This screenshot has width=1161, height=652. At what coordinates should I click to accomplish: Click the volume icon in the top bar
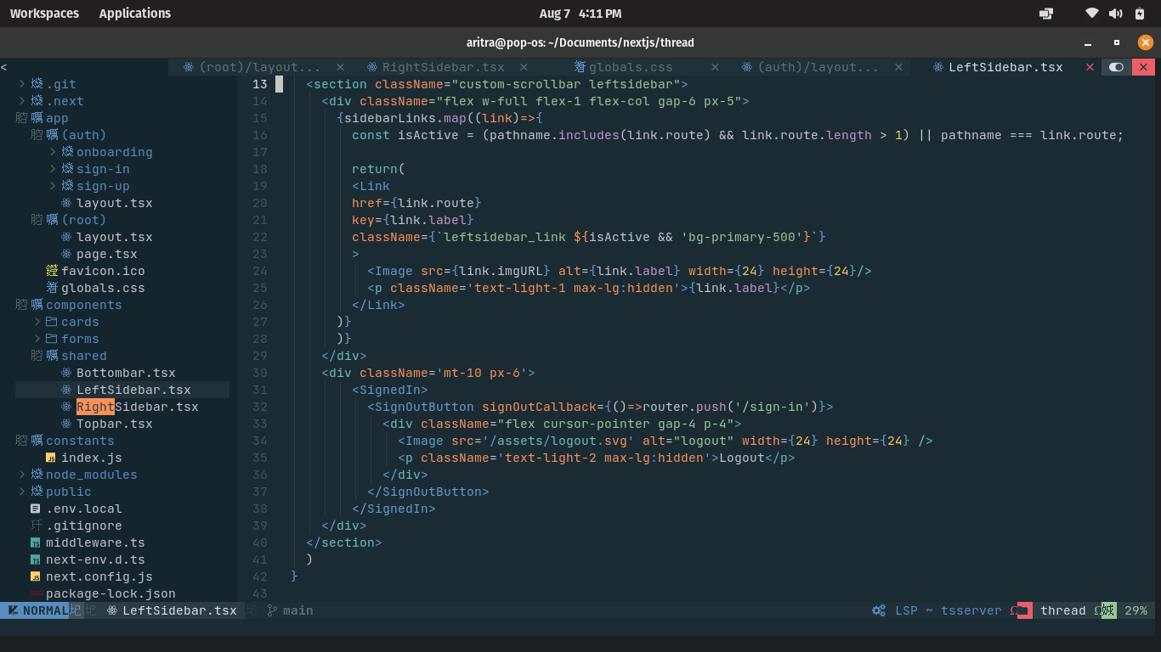coord(1114,13)
